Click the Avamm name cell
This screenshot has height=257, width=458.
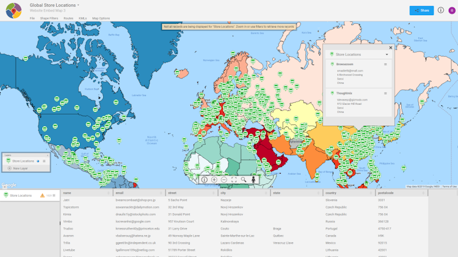[68, 236]
